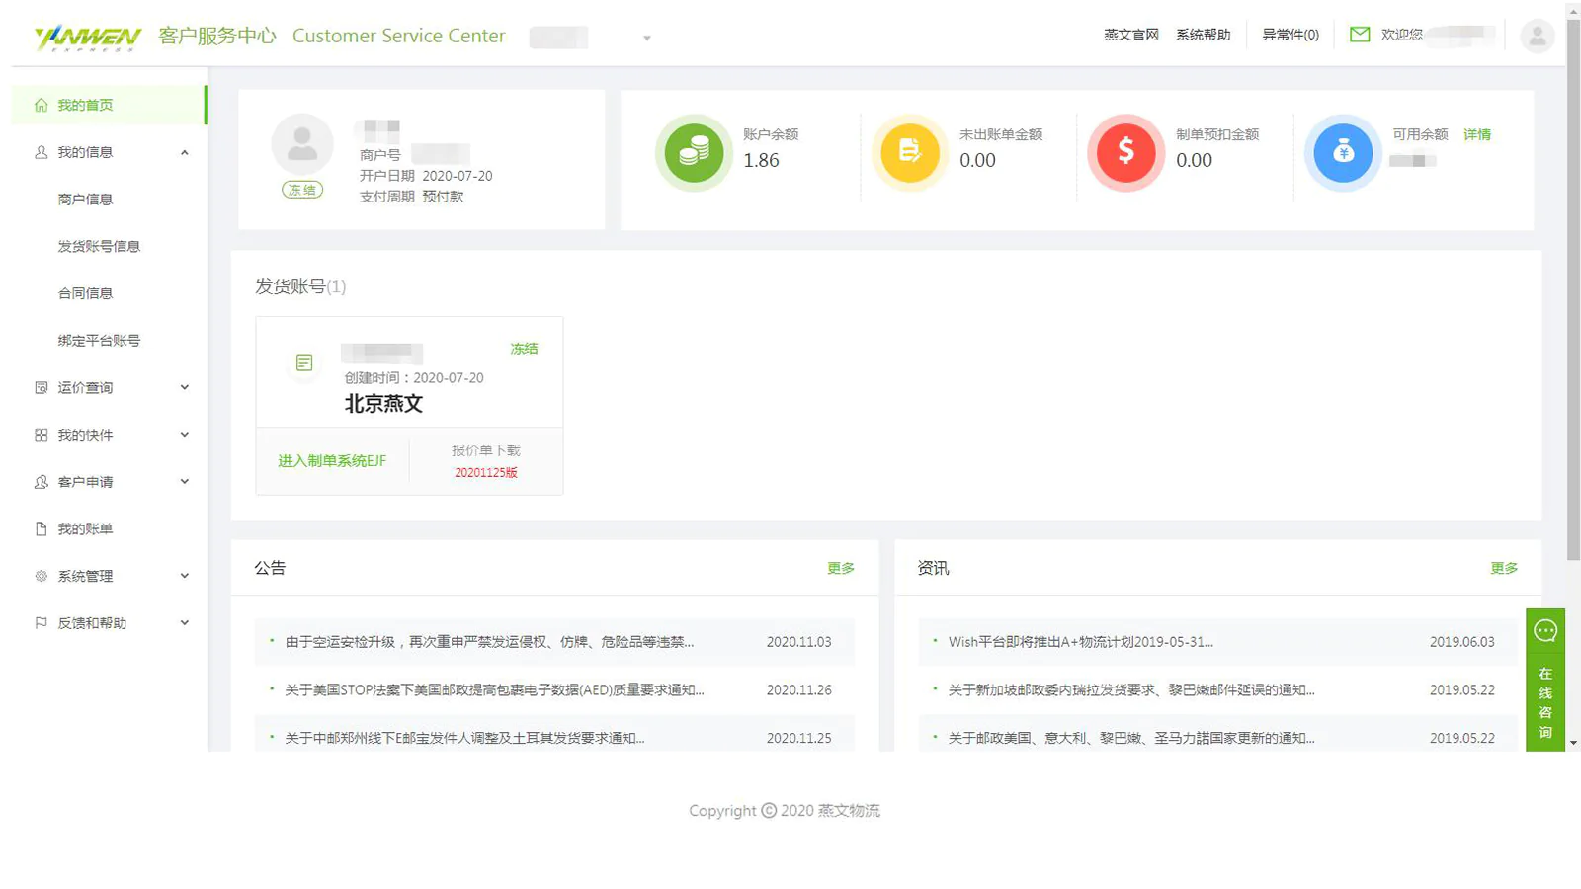Open the account selector dropdown in header

pos(646,38)
